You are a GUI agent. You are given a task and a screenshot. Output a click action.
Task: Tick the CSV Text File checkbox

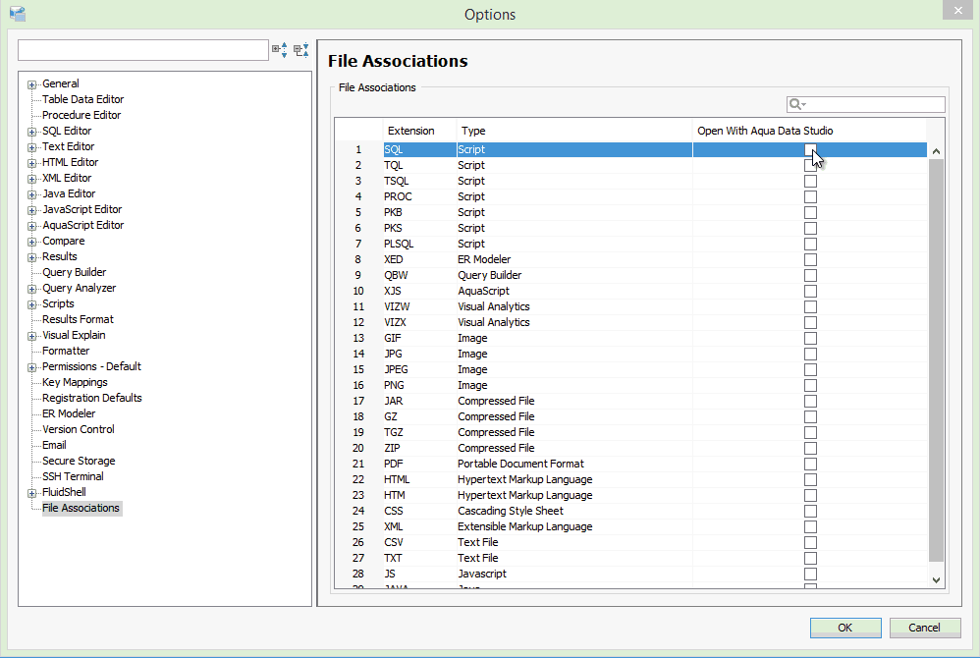pyautogui.click(x=810, y=542)
